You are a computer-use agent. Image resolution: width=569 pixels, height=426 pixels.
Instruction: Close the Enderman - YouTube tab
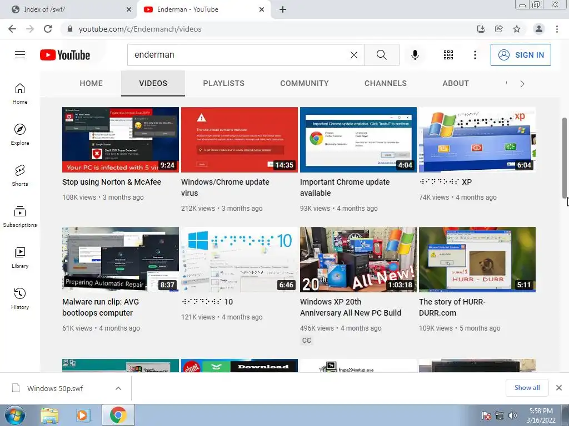(x=262, y=9)
